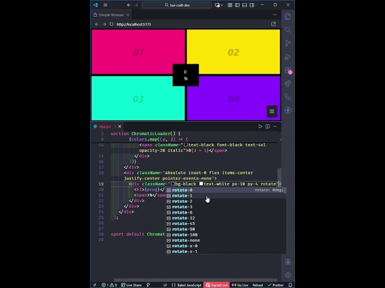Open the Manage gear icon
Image resolution: width=385 pixels, height=288 pixels.
point(288,275)
